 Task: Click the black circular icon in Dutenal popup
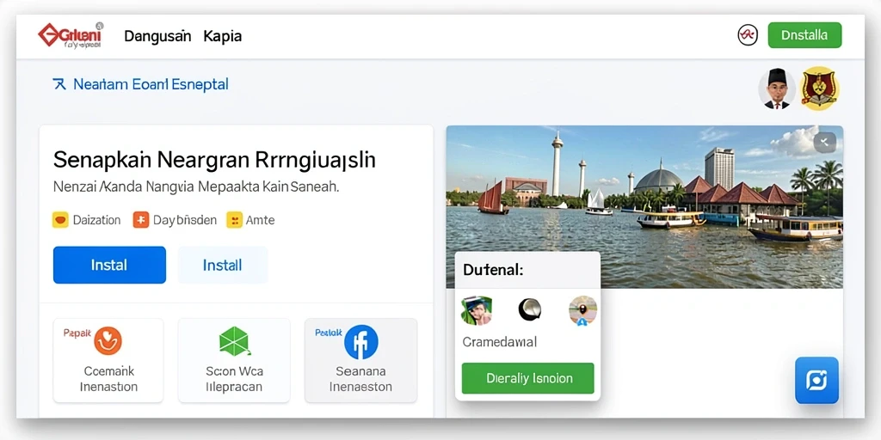click(529, 309)
